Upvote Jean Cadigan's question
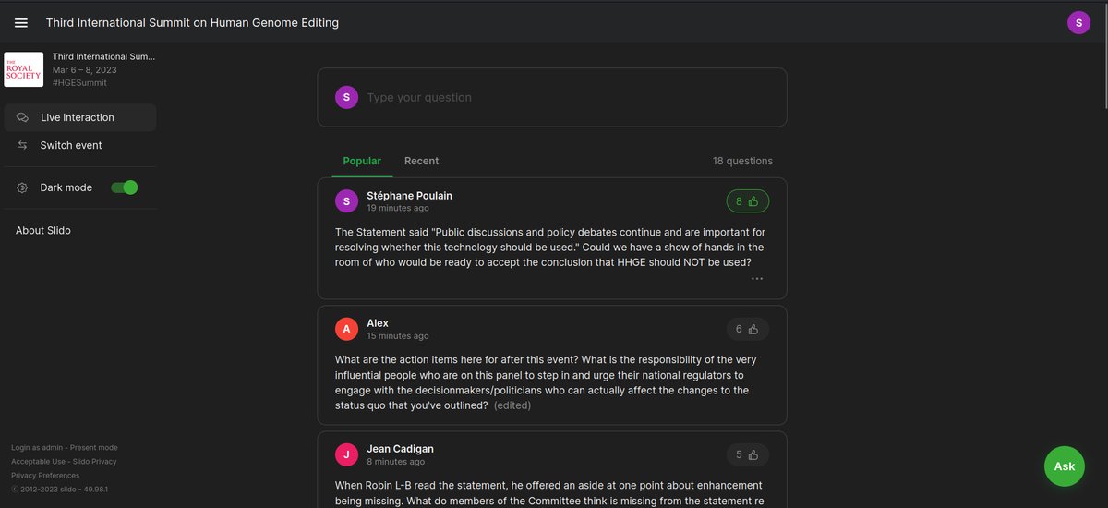The width and height of the screenshot is (1108, 508). coord(747,454)
